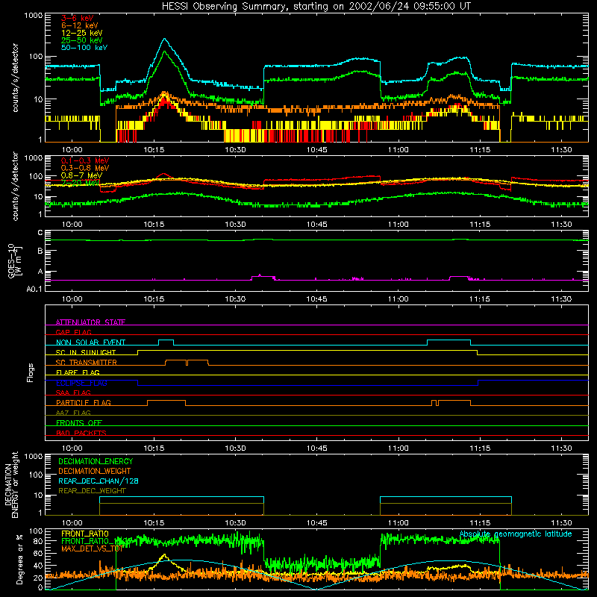Click the yellow 12-25 keV legend label
Viewport: 597px width, 597px height.
coord(82,33)
